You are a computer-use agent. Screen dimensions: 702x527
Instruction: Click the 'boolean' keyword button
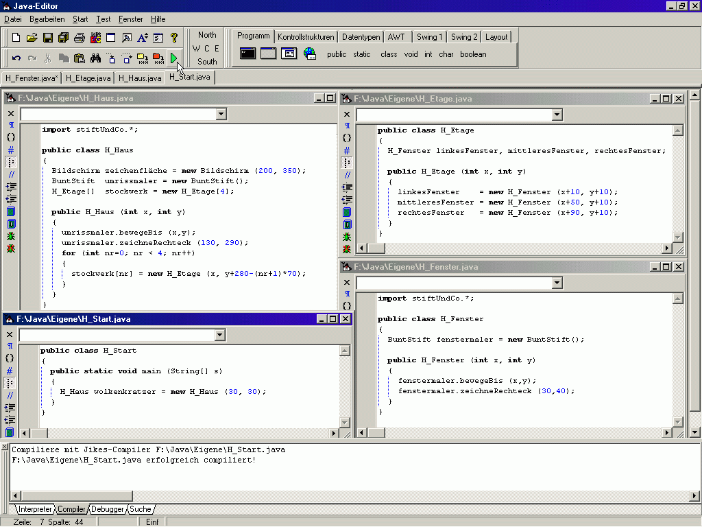click(x=473, y=54)
